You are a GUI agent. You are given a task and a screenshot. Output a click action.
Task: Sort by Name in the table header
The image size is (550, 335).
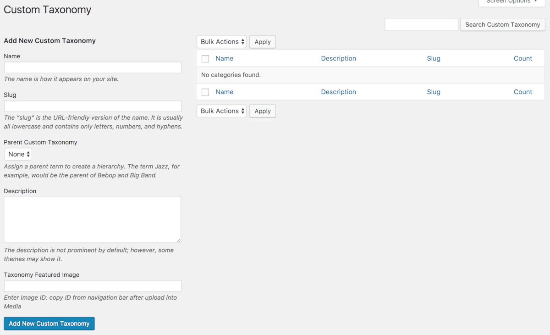(x=224, y=59)
